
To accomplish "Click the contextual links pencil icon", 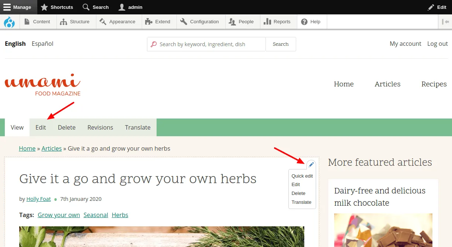I will click(x=311, y=165).
